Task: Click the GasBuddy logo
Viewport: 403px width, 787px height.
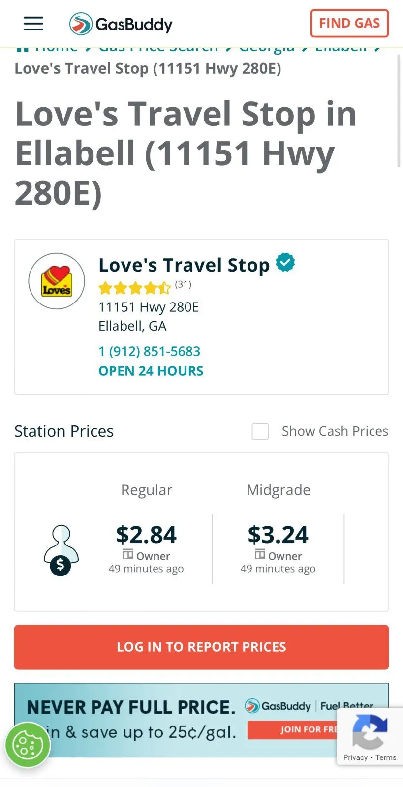Action: pos(121,24)
